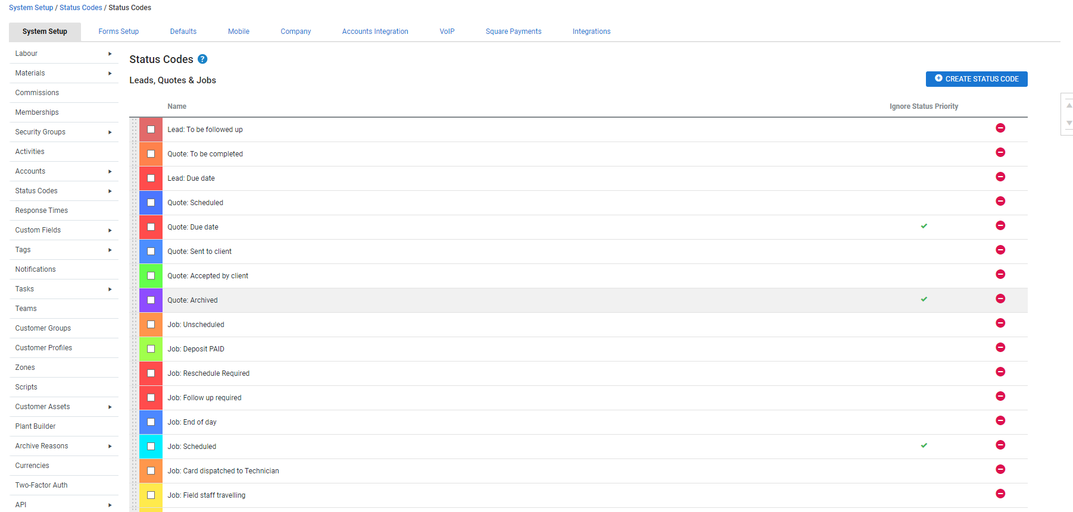1073x512 pixels.
Task: Remove 'Job: Field staff travelling' status
Action: point(1000,494)
